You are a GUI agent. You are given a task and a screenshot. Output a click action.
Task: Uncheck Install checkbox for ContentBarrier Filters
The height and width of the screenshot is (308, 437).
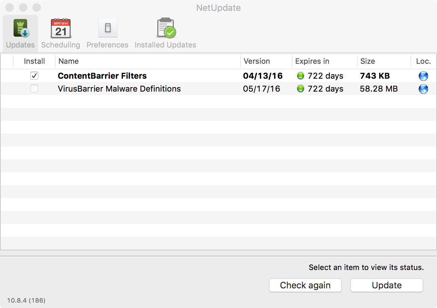(x=34, y=76)
